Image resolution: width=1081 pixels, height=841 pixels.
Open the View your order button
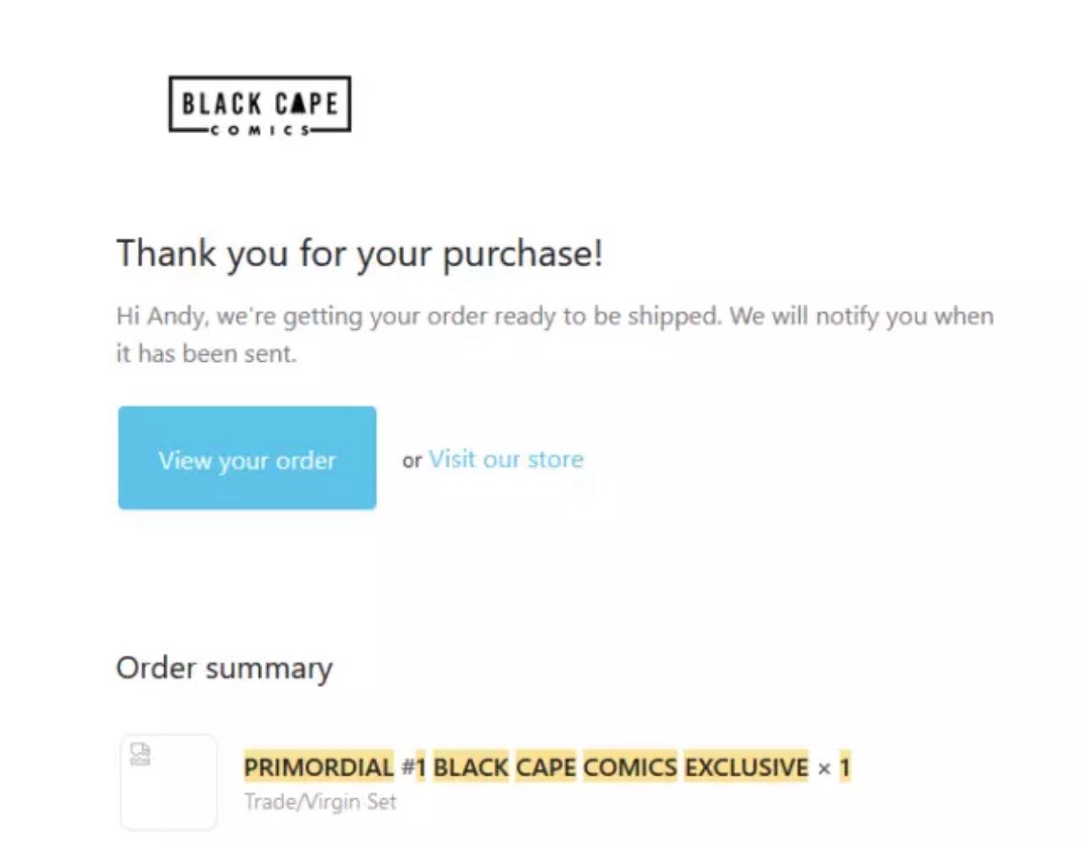(x=247, y=458)
